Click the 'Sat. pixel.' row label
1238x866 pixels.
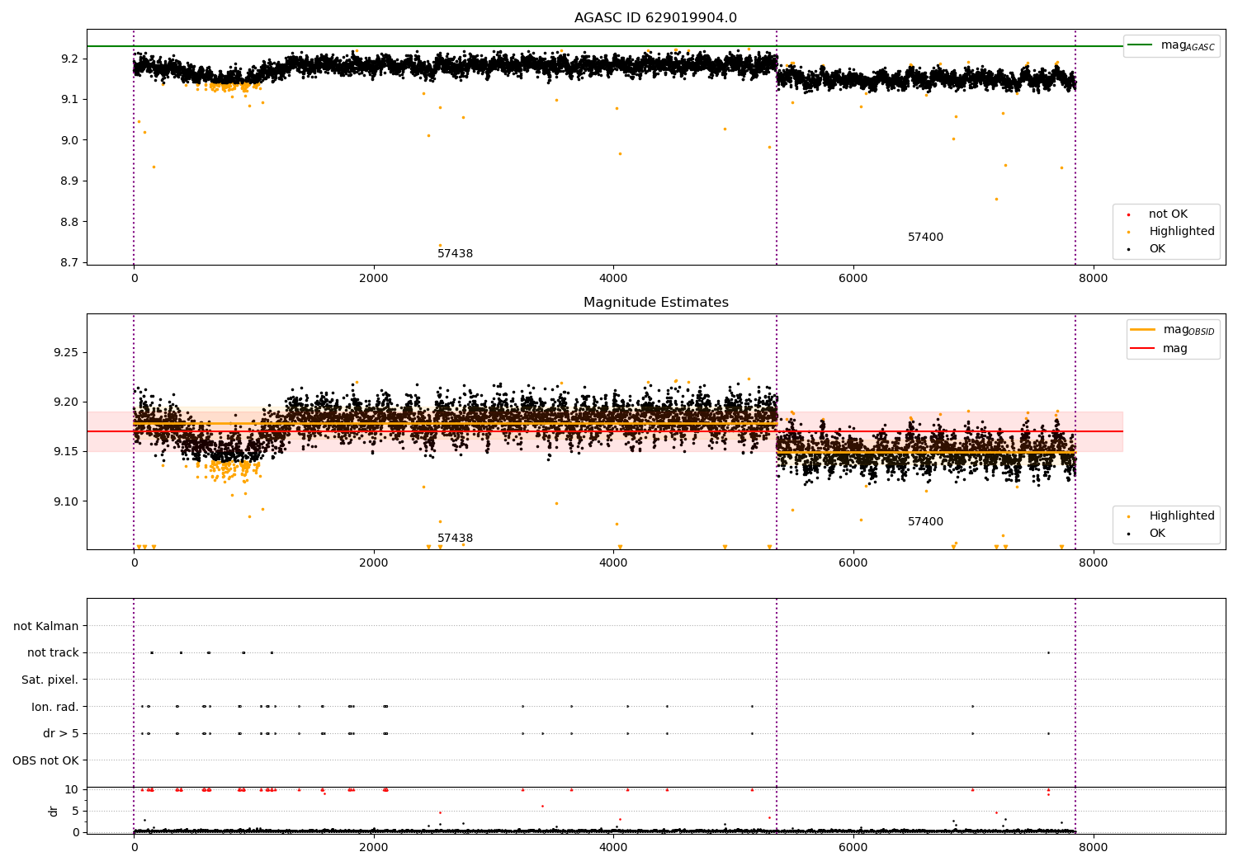pos(50,680)
